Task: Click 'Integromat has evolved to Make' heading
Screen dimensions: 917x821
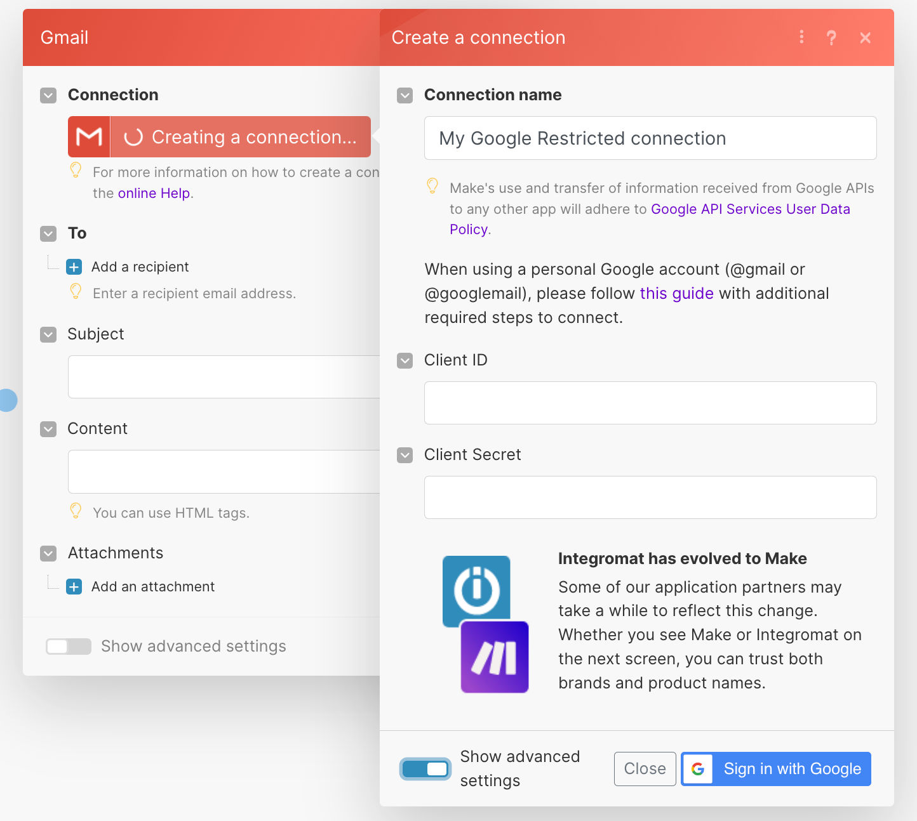Action: tap(682, 558)
